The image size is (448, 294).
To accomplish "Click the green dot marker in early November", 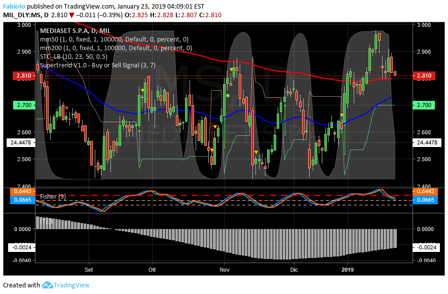I will coord(228,95).
